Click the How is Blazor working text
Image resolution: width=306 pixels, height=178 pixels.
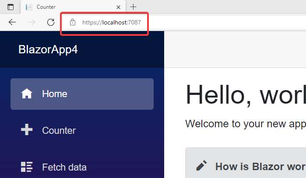[x=260, y=167]
